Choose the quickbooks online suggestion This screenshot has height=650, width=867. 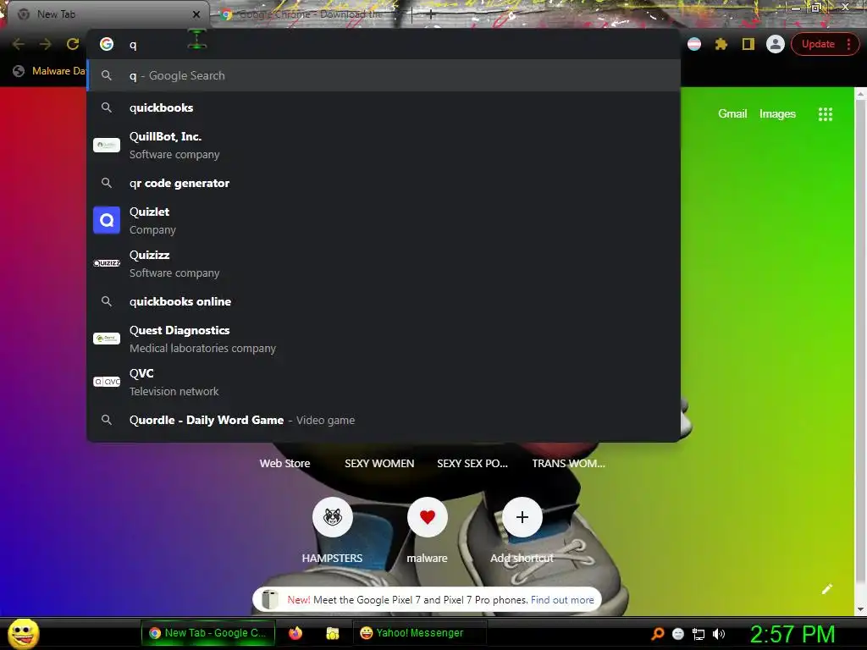[x=384, y=302]
